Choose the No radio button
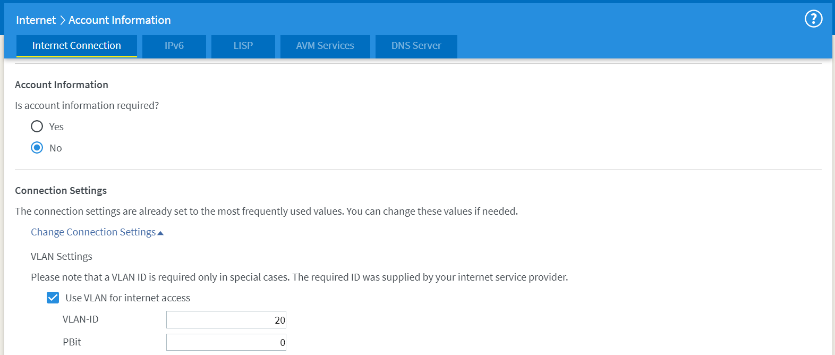 (x=37, y=148)
